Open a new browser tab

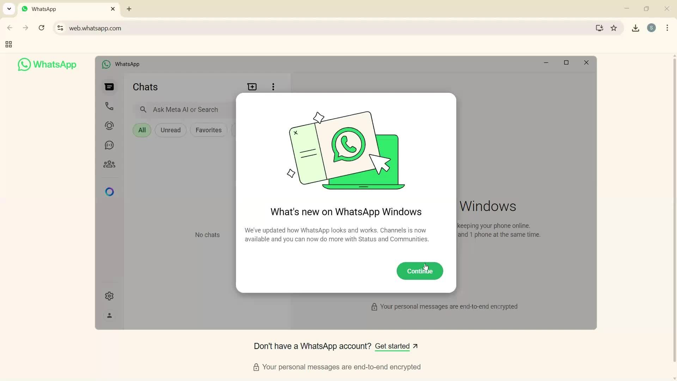pos(129,9)
